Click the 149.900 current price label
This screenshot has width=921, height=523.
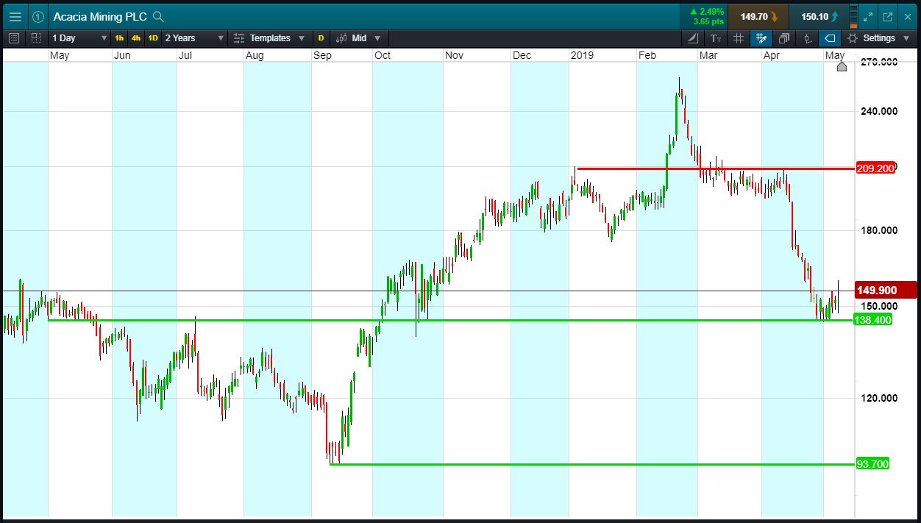[x=886, y=290]
